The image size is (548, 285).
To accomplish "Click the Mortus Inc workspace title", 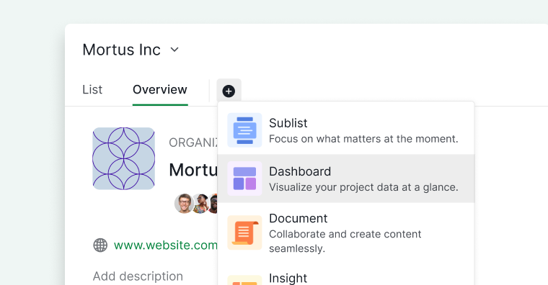I will pos(122,50).
